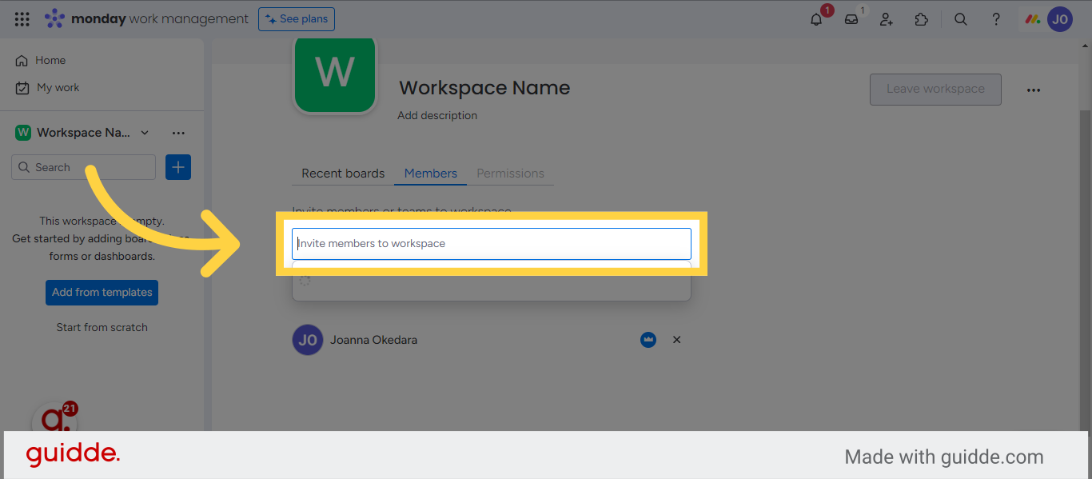Viewport: 1092px width, 479px height.
Task: Open the inbox tray icon
Action: 851,19
